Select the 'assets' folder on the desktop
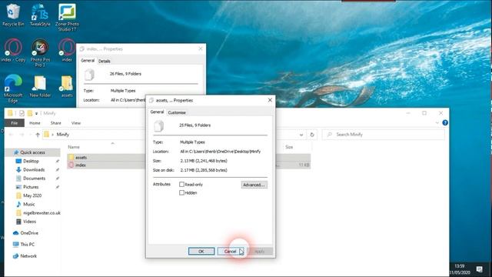The height and width of the screenshot is (277, 492). pyautogui.click(x=67, y=86)
